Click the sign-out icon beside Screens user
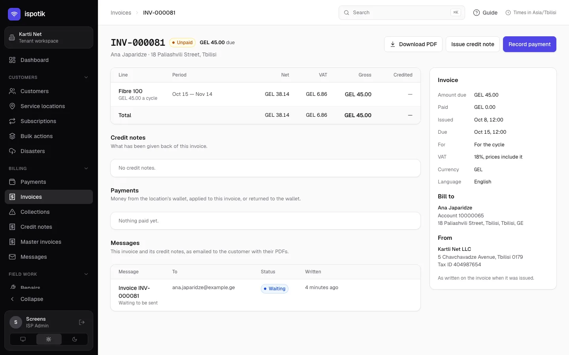The image size is (569, 355). point(82,322)
